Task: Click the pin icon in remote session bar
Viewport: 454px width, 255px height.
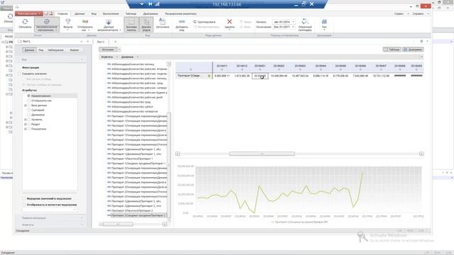Action: 150,4
